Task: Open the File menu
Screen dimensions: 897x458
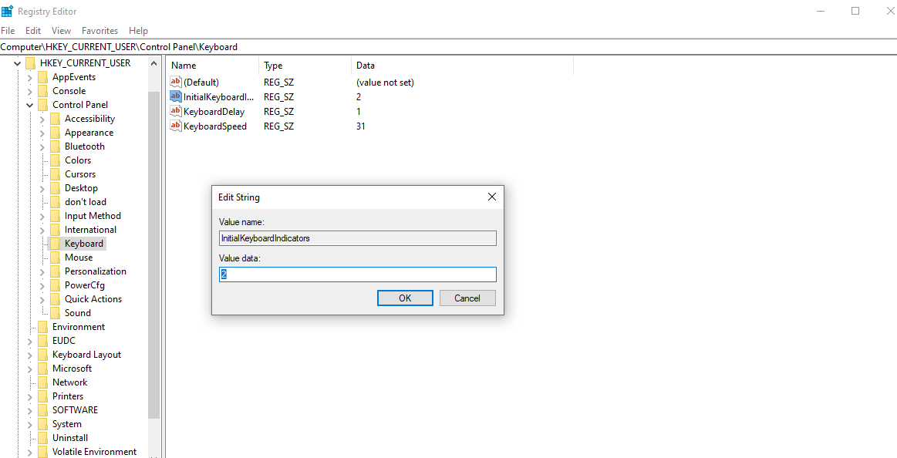Action: coord(8,31)
